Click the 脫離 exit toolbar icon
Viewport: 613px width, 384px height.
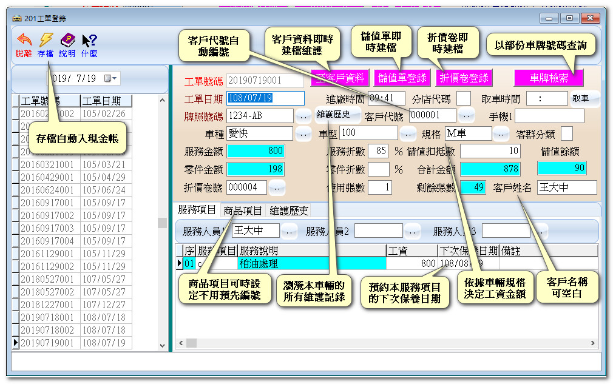pos(24,45)
